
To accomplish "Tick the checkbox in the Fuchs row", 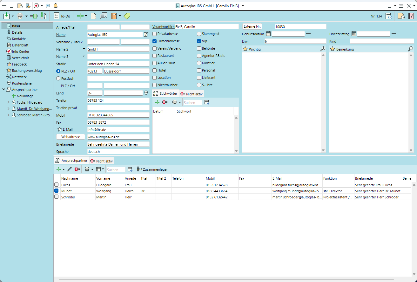I will (57, 185).
